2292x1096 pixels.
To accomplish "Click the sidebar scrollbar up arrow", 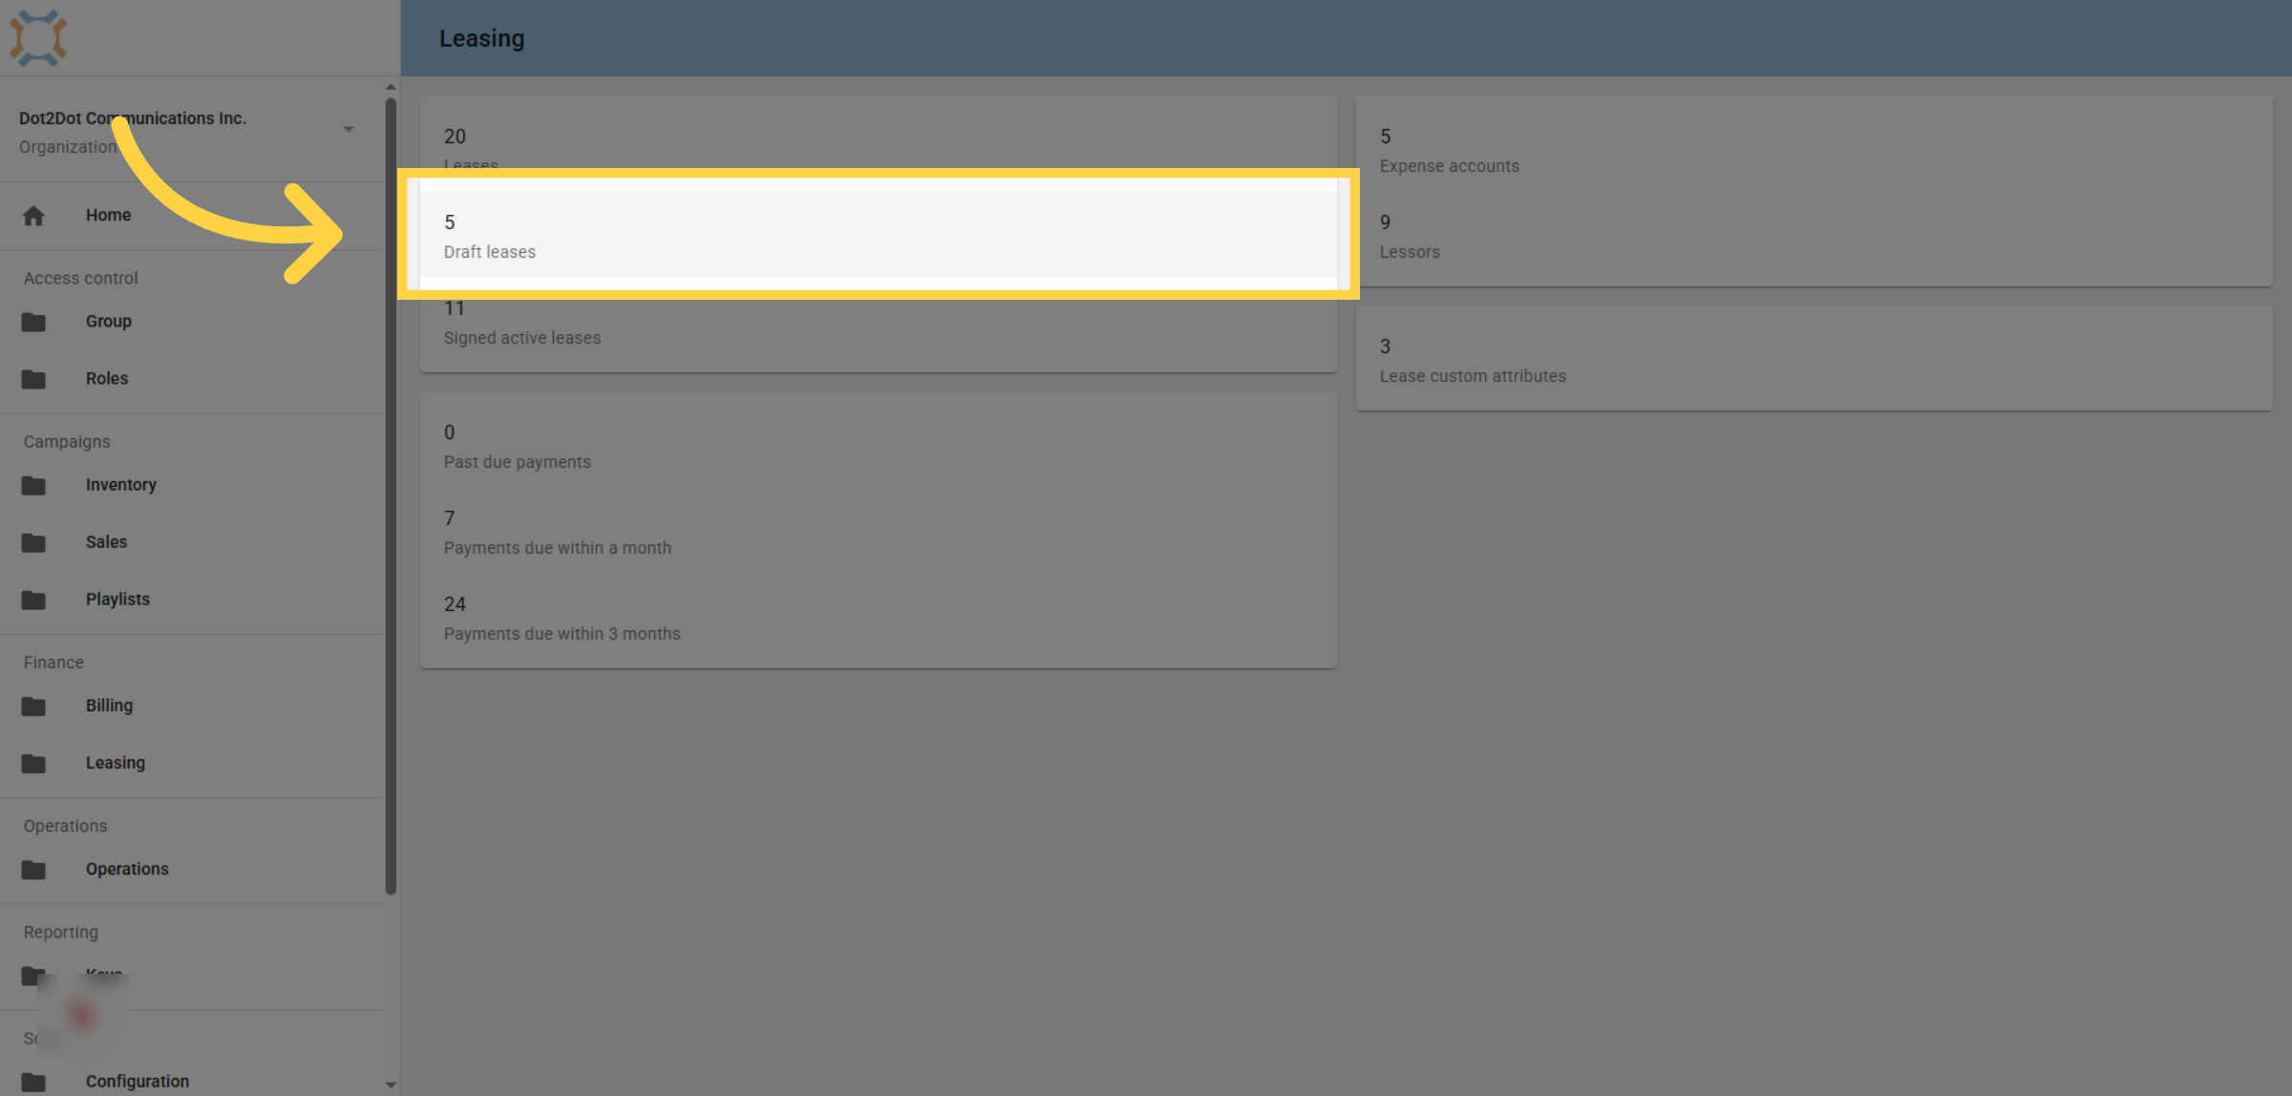I will [x=391, y=87].
